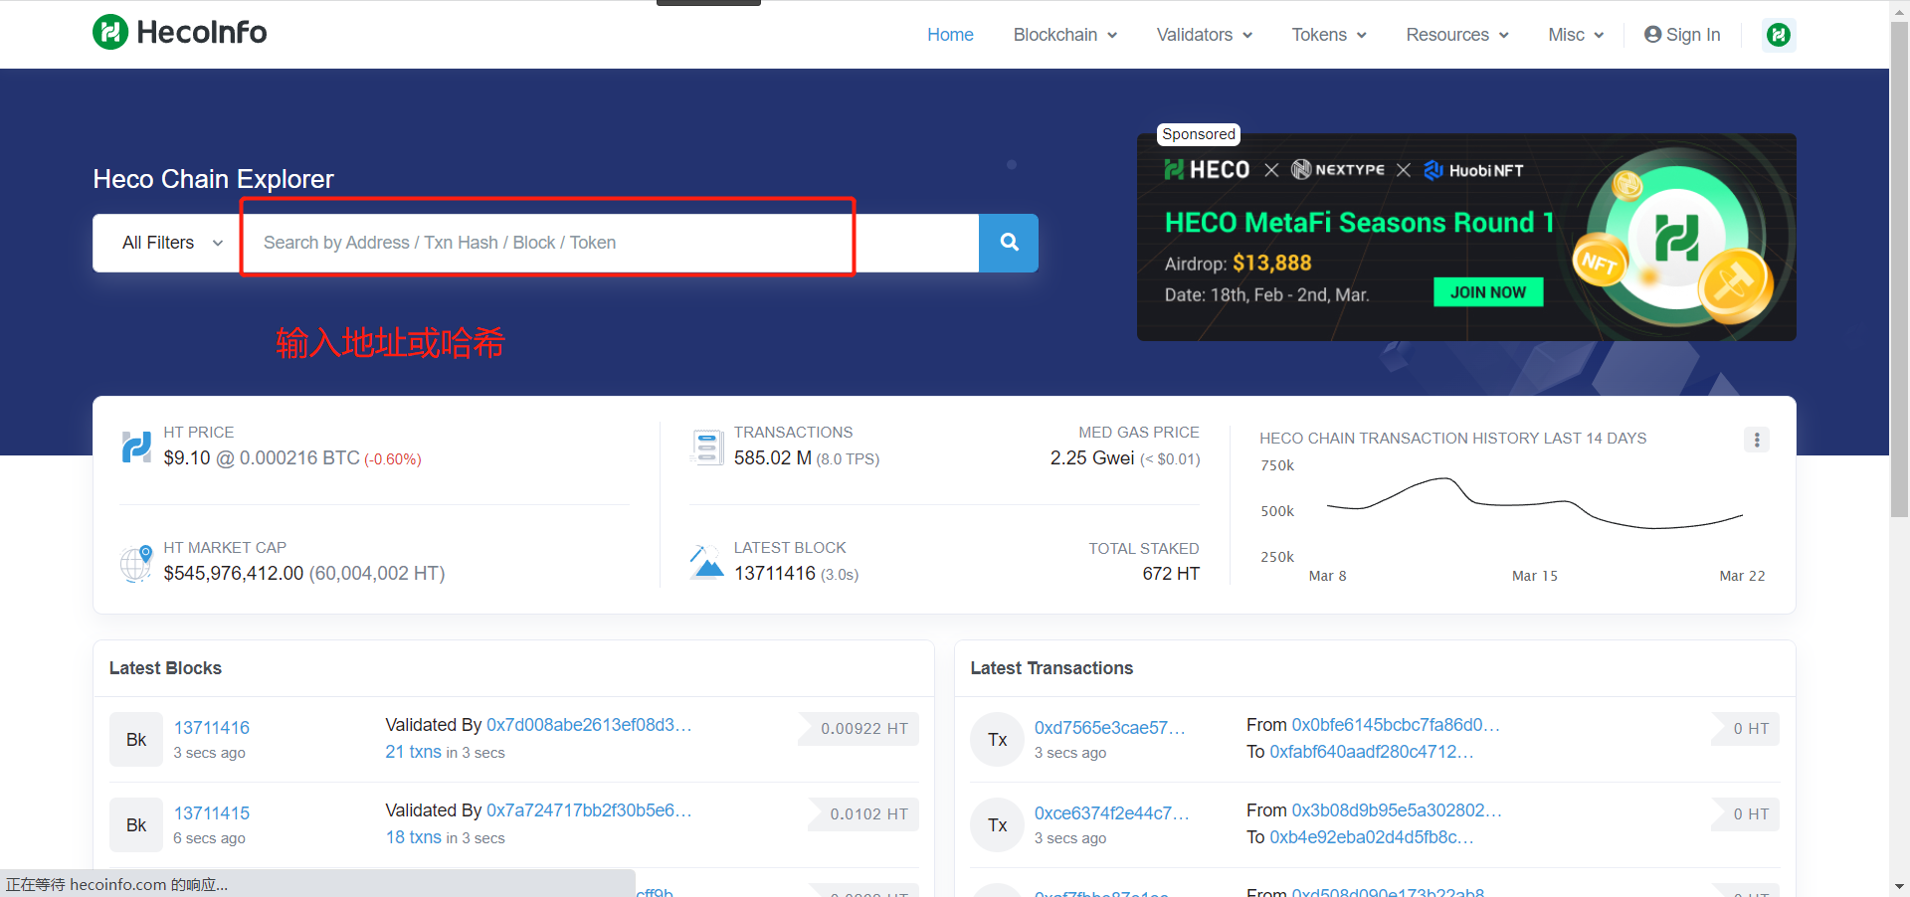
Task: Click the Tx icon for transaction 0xce6374f2e44c
Action: tap(997, 825)
